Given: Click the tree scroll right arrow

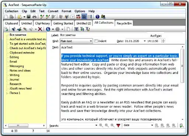Looking at the screenshot, I should click(44, 126).
